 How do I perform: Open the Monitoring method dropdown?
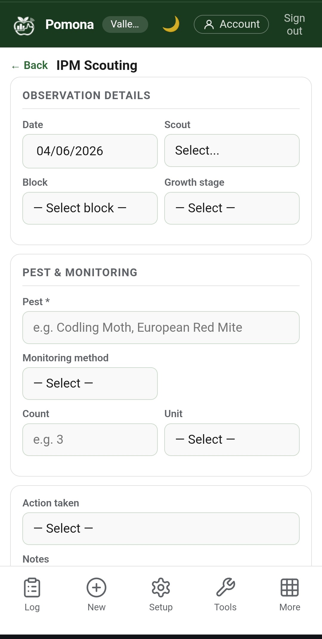click(x=90, y=383)
